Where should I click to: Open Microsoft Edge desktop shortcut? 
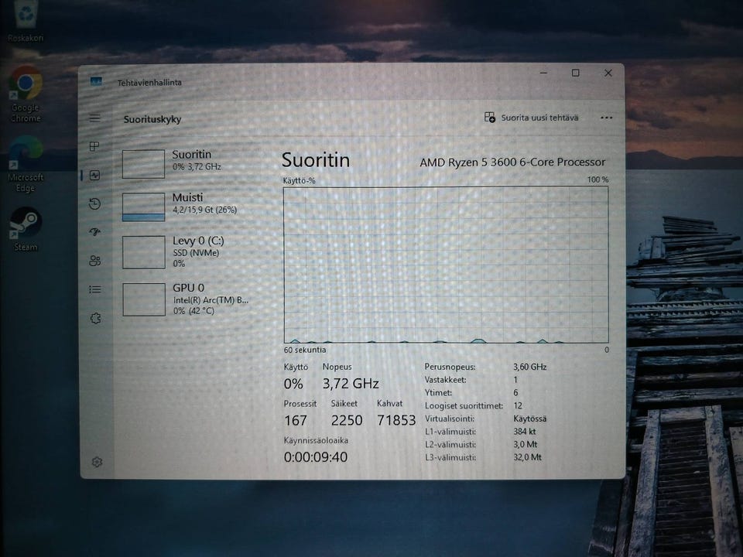point(26,164)
